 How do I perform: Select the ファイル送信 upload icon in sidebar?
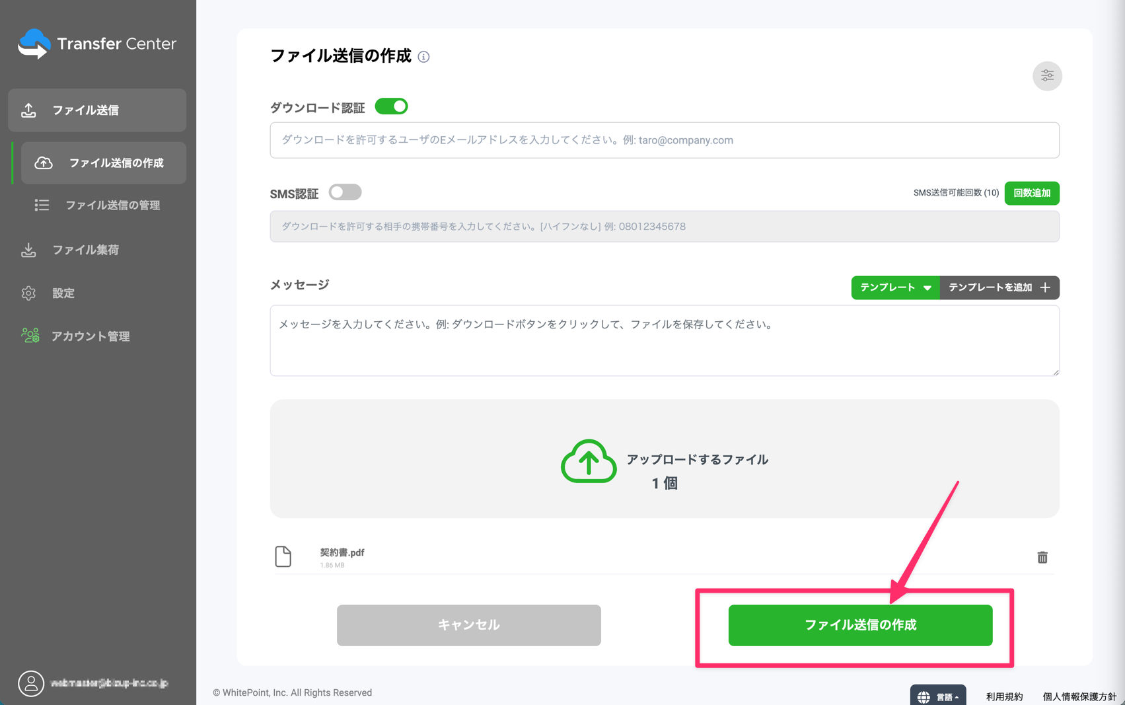coord(29,110)
